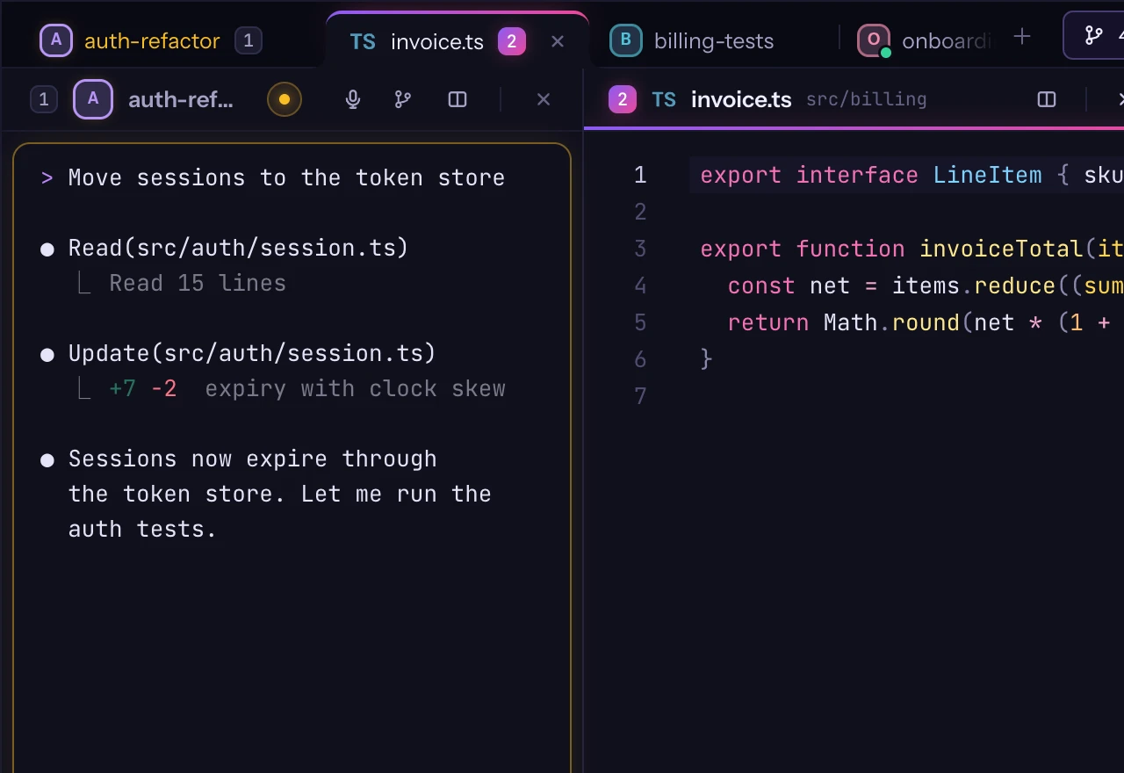Click the +7 additions count
The height and width of the screenshot is (773, 1124).
coord(123,388)
